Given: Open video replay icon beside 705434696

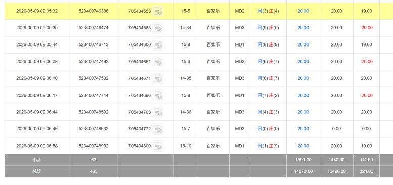Looking at the screenshot, I should pyautogui.click(x=158, y=95).
